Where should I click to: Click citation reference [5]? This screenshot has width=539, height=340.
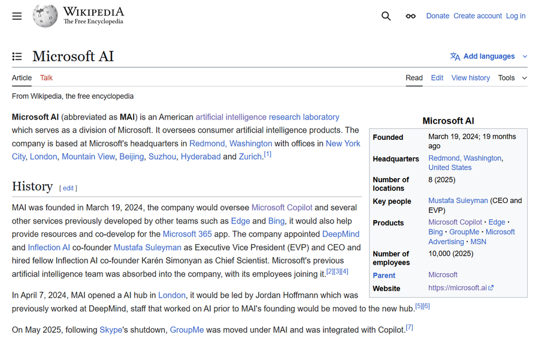coord(419,306)
